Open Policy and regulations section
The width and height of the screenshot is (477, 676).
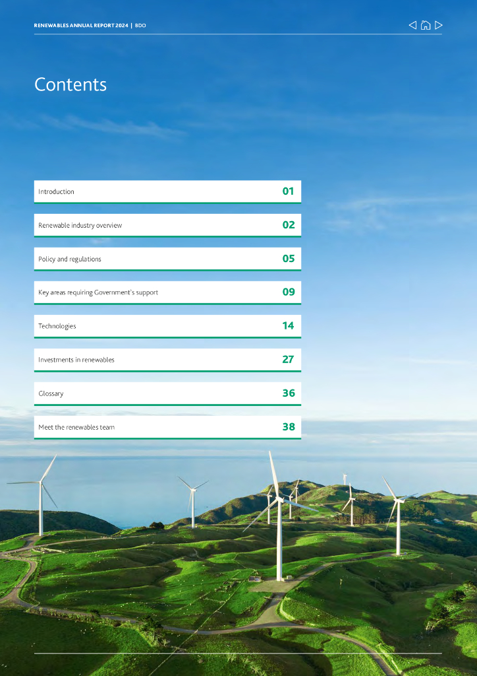tap(70, 259)
